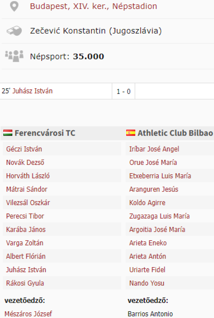This screenshot has height=318, width=214.
Task: Open coach Barrios Antonio's profile
Action: click(150, 314)
